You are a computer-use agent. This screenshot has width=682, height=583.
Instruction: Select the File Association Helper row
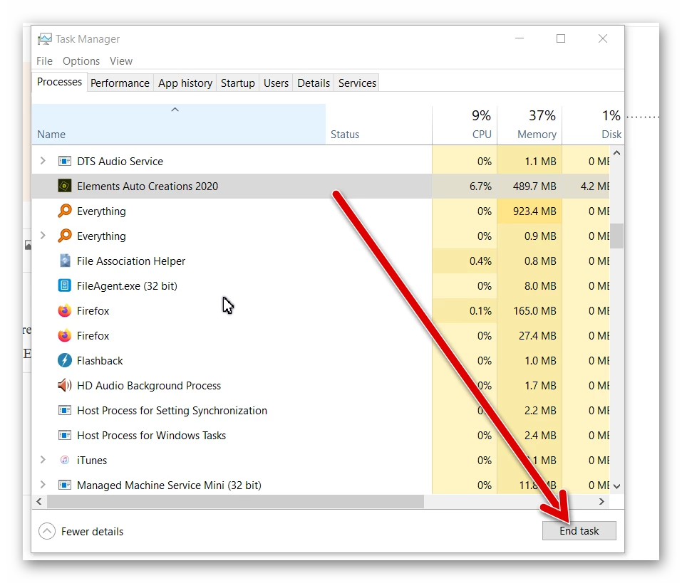(x=321, y=261)
